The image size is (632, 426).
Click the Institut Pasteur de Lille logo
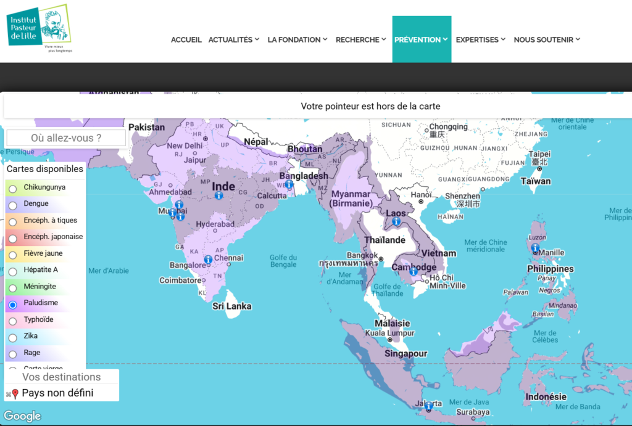pyautogui.click(x=38, y=27)
